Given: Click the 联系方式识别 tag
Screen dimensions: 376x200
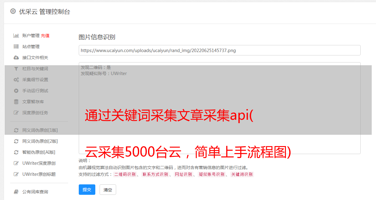Looking at the screenshot, I should 155,174.
